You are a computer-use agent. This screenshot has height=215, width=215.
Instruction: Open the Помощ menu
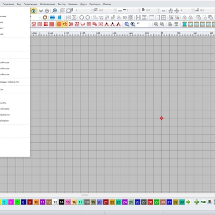click(107, 4)
